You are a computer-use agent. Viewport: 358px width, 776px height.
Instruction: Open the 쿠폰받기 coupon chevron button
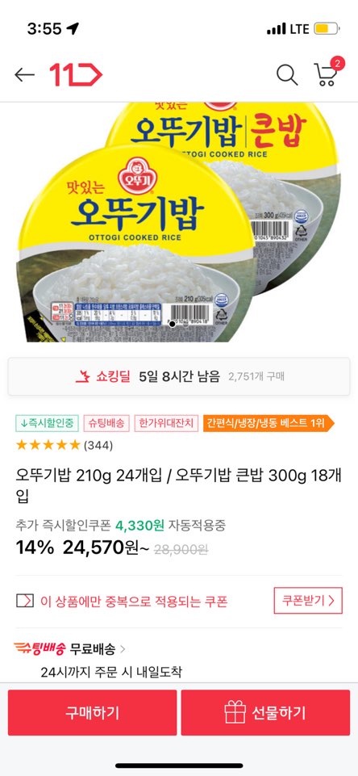coord(308,601)
